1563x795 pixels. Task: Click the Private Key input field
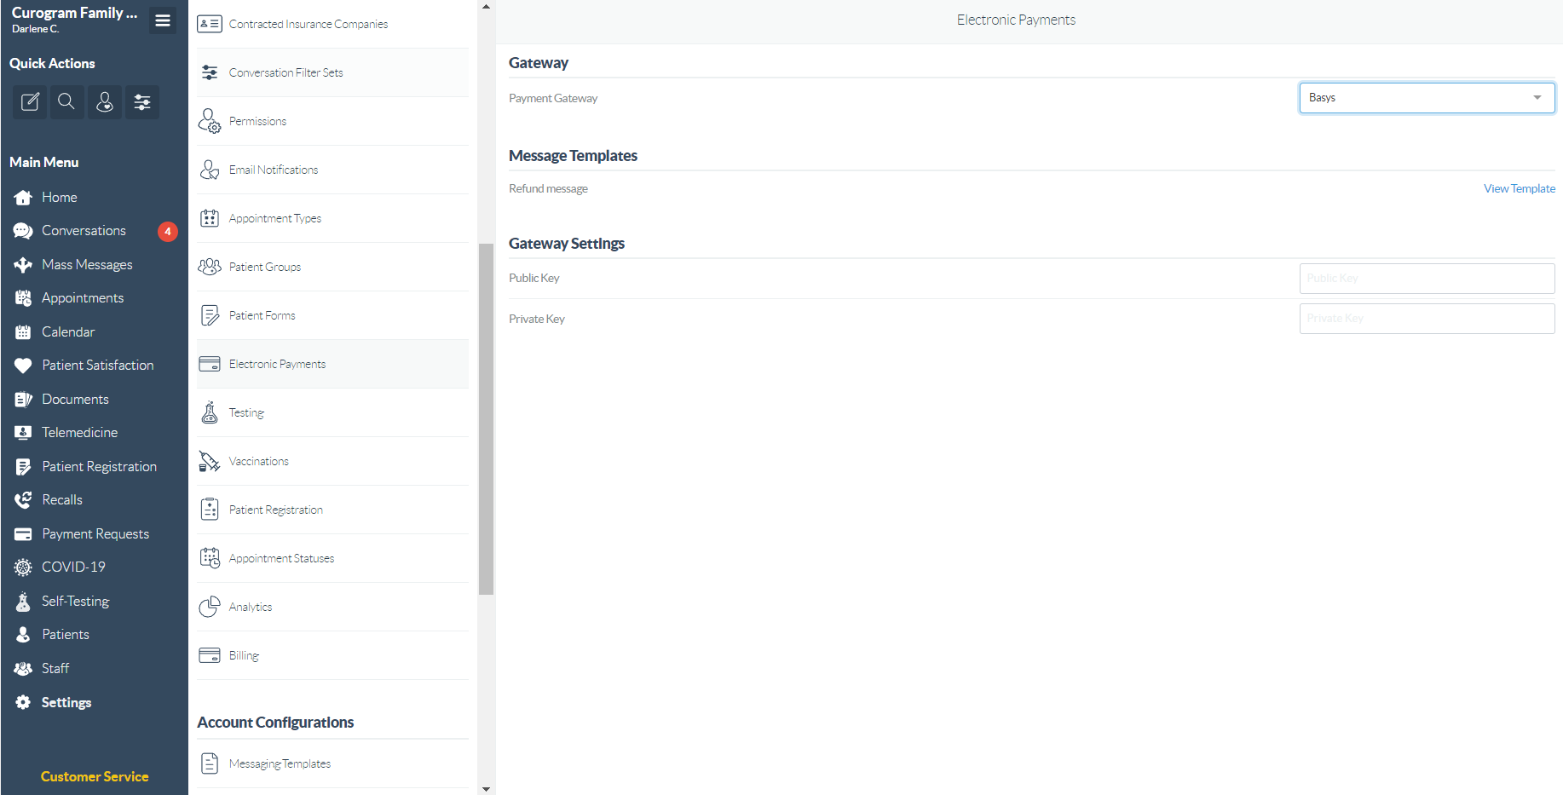click(1427, 319)
